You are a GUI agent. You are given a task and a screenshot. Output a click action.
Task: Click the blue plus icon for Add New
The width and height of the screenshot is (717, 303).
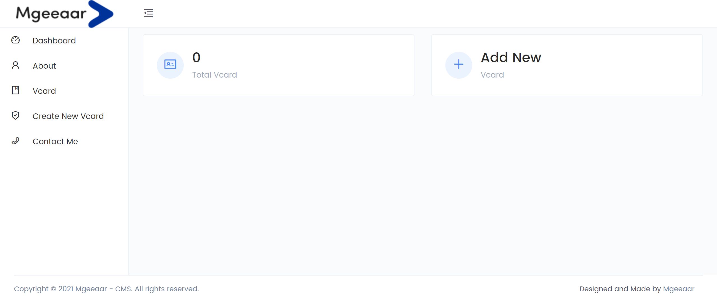(458, 65)
